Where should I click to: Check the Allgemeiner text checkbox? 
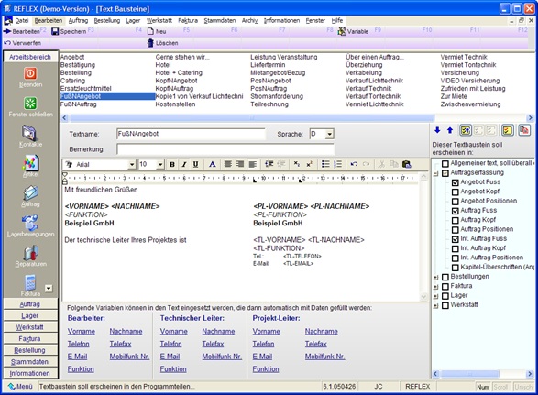[445, 163]
